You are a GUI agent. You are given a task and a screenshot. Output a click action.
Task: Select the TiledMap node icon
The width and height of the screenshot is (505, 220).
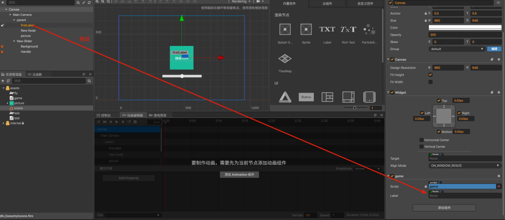[x=285, y=59]
